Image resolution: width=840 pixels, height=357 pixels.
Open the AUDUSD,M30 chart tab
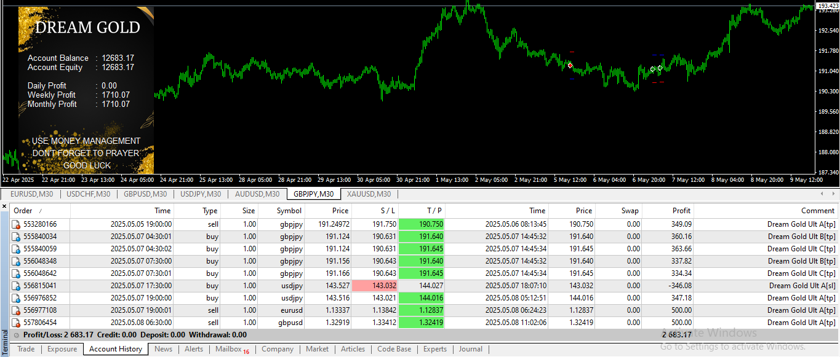pos(257,194)
